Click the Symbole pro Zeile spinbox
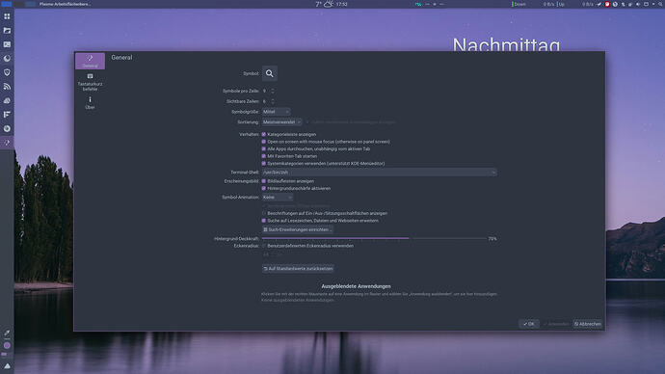665x374 pixels. pyautogui.click(x=269, y=91)
